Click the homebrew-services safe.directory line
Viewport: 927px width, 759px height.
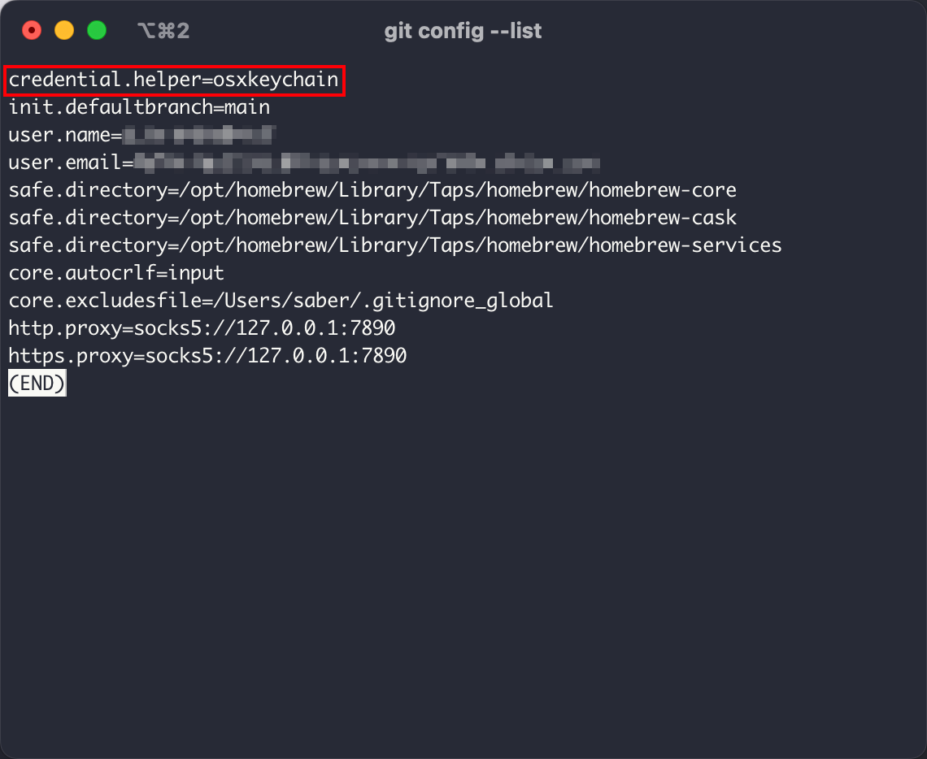point(394,245)
